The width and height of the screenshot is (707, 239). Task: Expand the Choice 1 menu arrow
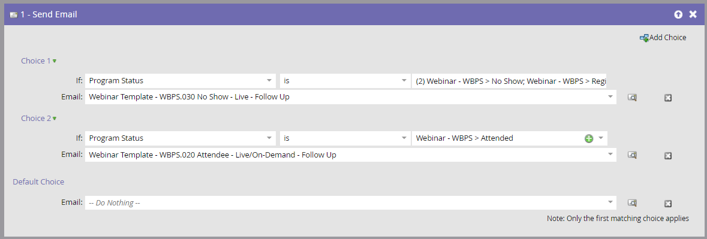(55, 60)
